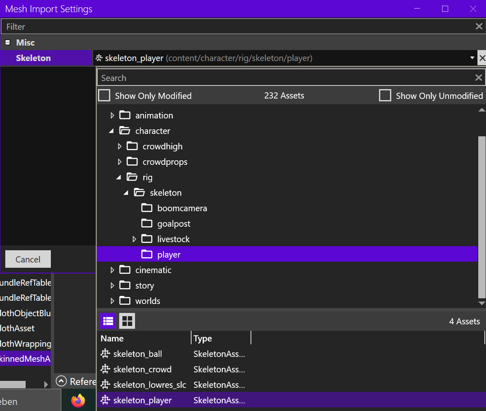Select the goalpost folder
Viewport: 486px width, 411px height.
pyautogui.click(x=174, y=224)
